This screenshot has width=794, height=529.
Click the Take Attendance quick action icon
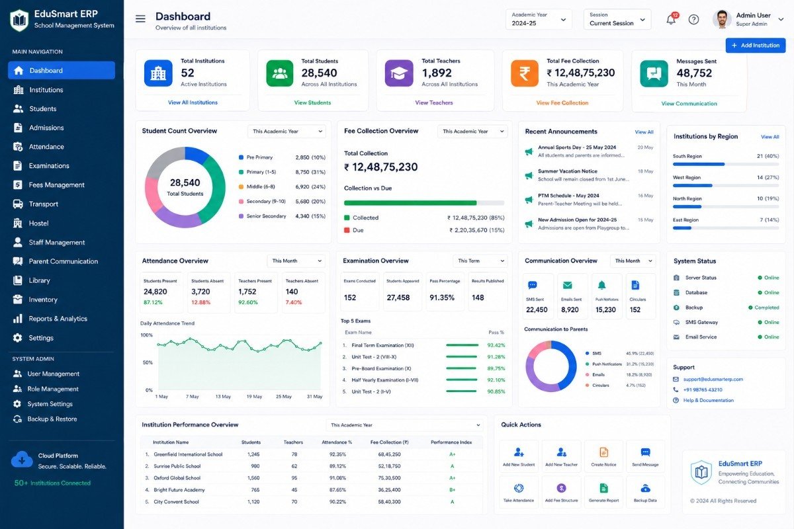pos(519,488)
